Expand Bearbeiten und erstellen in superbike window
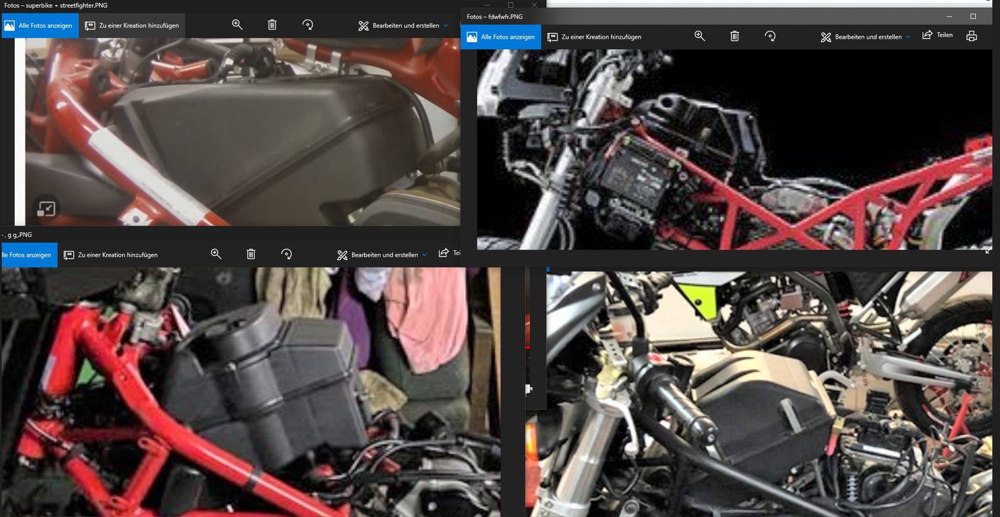The image size is (1000, 517). coord(403,26)
